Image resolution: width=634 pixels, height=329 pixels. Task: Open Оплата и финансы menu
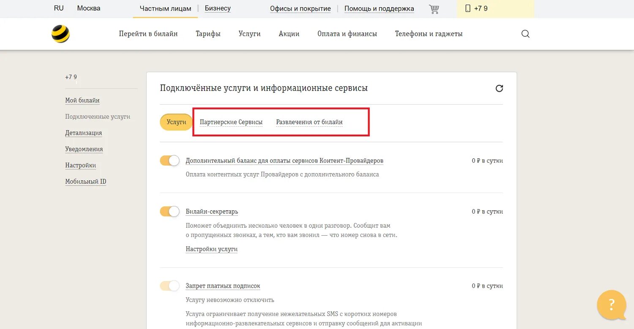pos(347,34)
